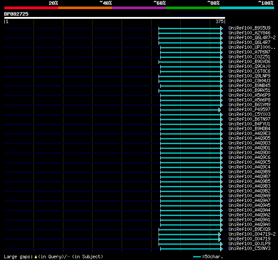Click the green ~80% identity color bar
278x260 pixels.
click(193, 8)
